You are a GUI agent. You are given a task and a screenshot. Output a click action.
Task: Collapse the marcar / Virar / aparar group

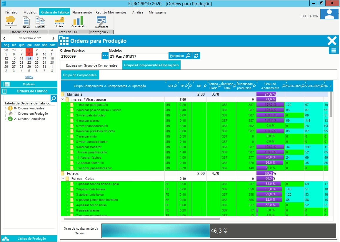click(x=63, y=99)
